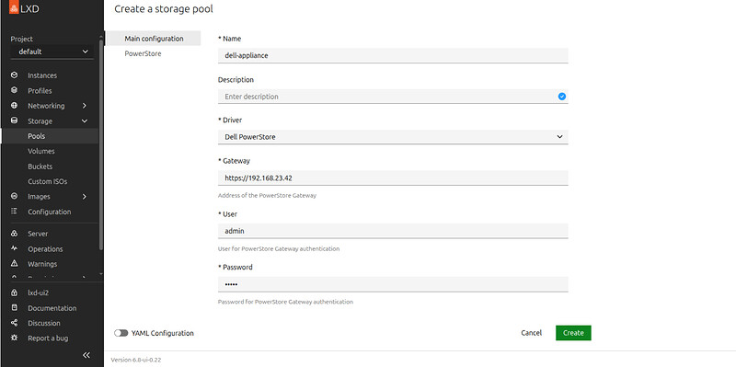Click the Images sidebar icon
This screenshot has height=367, width=736.
pos(14,196)
